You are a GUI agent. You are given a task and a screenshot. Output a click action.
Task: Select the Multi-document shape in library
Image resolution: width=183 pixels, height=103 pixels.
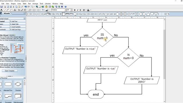(x=18, y=96)
